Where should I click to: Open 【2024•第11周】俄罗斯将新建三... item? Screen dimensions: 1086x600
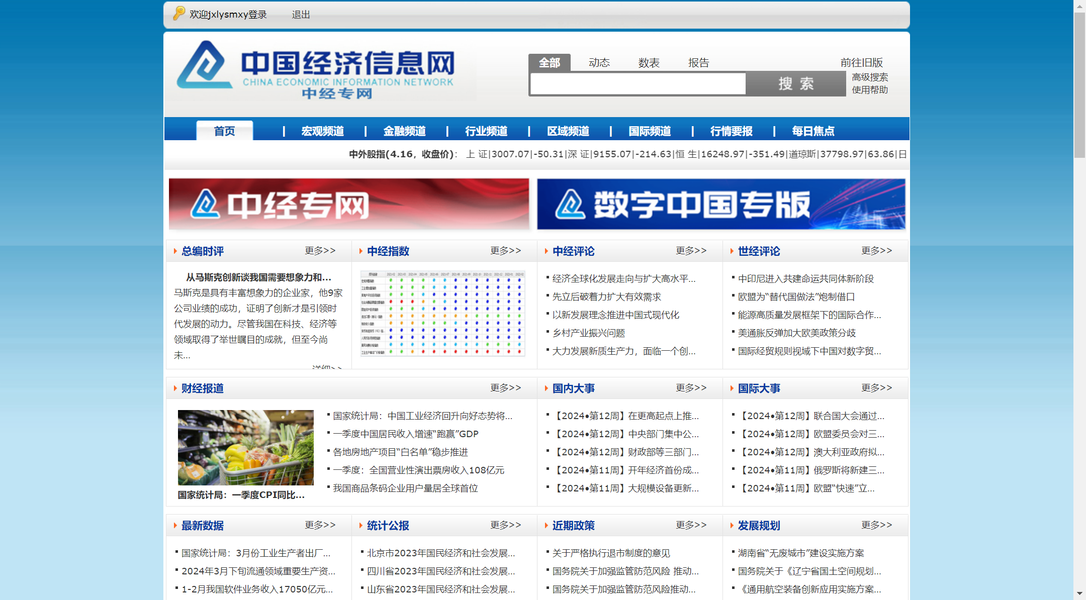(811, 470)
